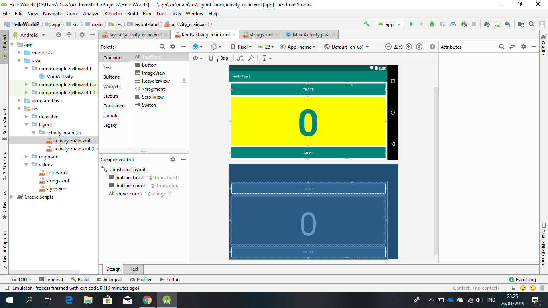The height and width of the screenshot is (308, 548).
Task: Open the AVD Manager icon
Action: (497, 24)
